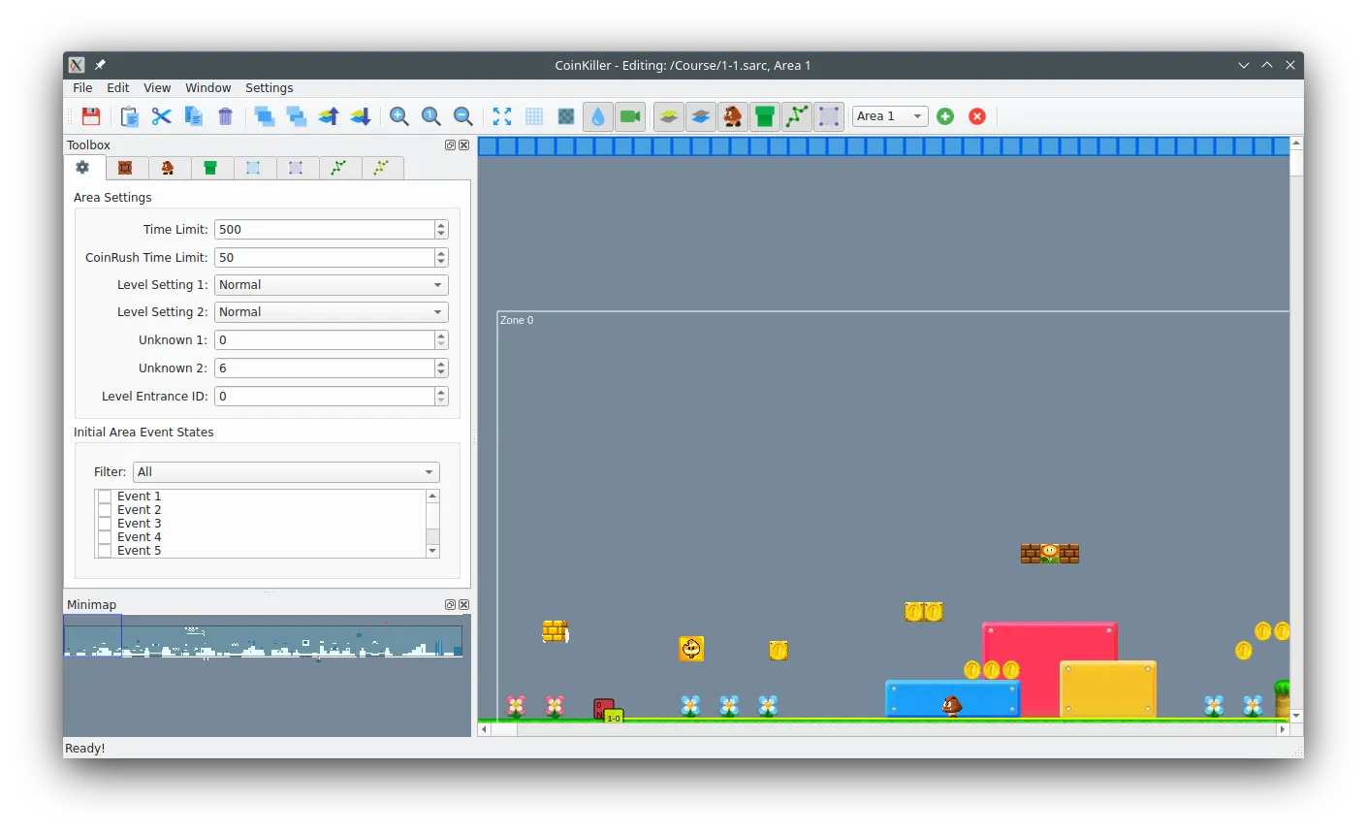Click the Lower to bottom icon
This screenshot has height=833, width=1367.
(x=297, y=116)
